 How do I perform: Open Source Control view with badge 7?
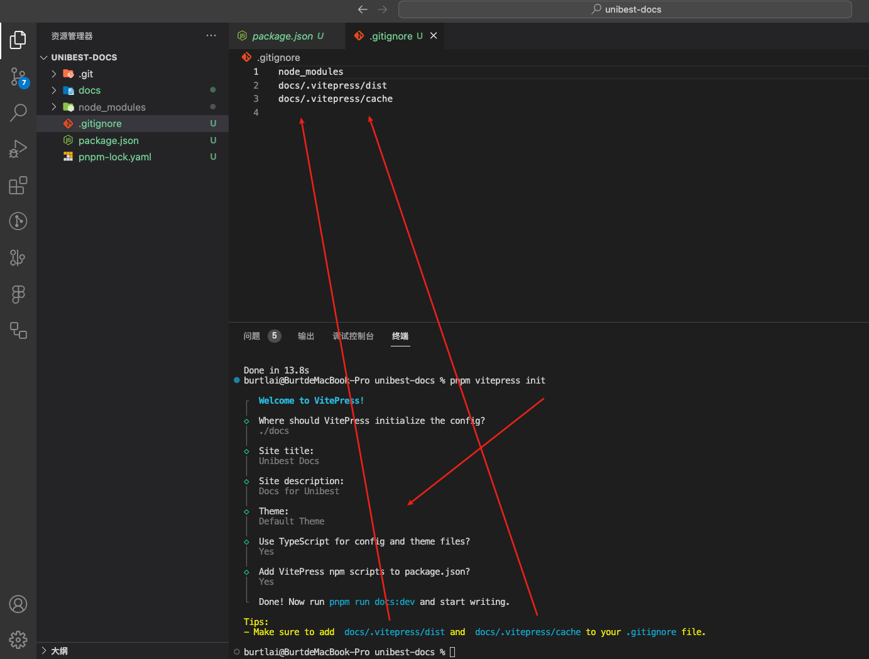point(18,77)
